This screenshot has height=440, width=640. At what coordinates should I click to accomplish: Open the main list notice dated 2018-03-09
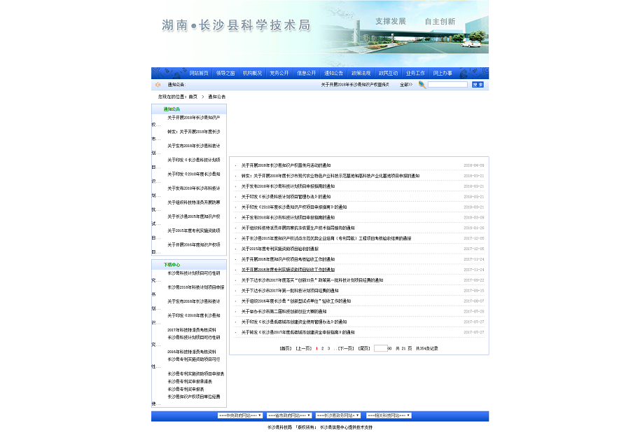(x=288, y=218)
